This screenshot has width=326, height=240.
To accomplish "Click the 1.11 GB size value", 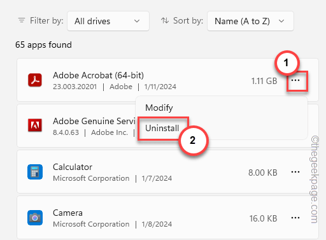I will click(x=264, y=81).
